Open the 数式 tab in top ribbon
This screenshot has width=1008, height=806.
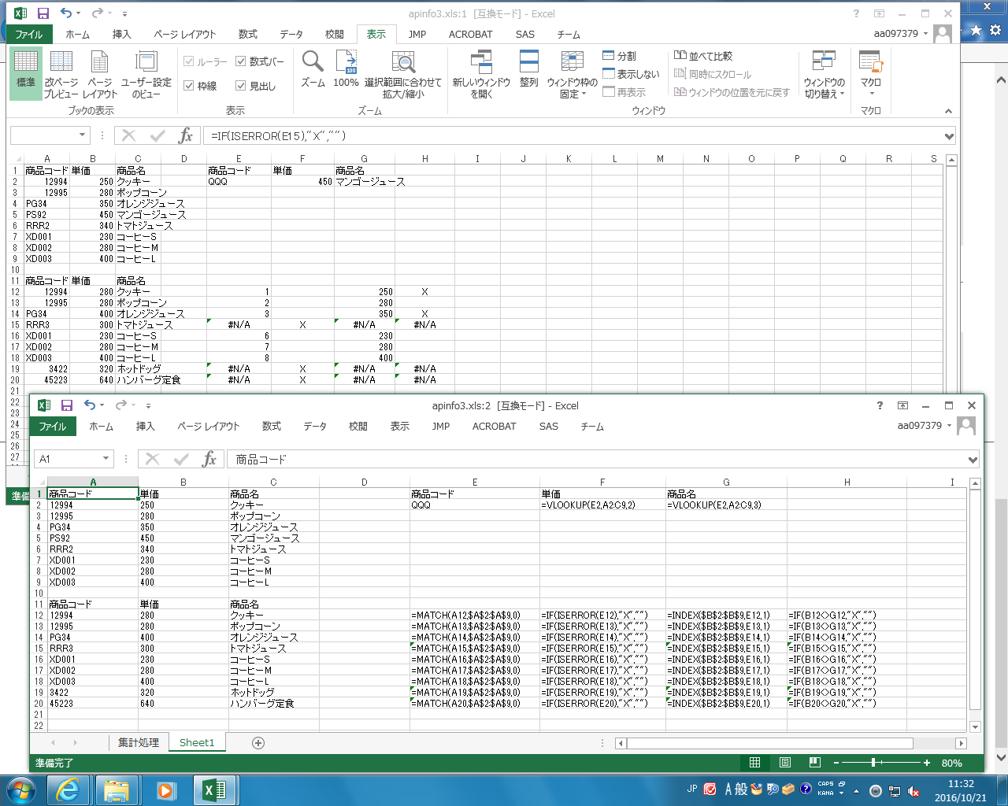point(247,35)
